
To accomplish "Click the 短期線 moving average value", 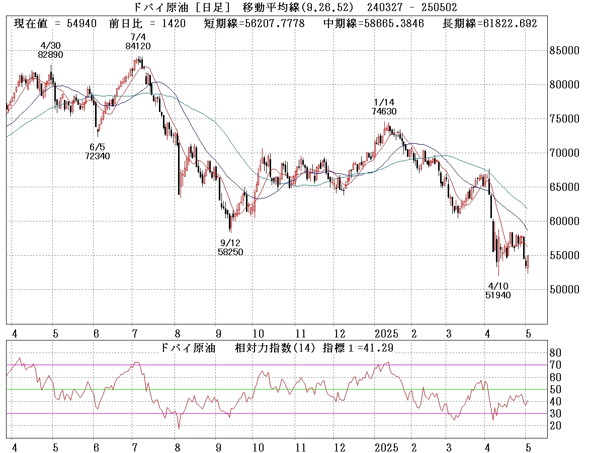I will tap(254, 24).
